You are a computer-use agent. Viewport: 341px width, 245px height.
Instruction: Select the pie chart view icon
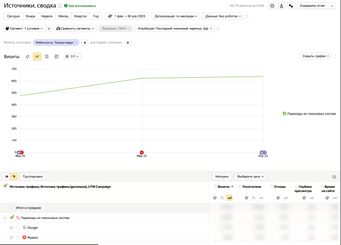(x=27, y=57)
